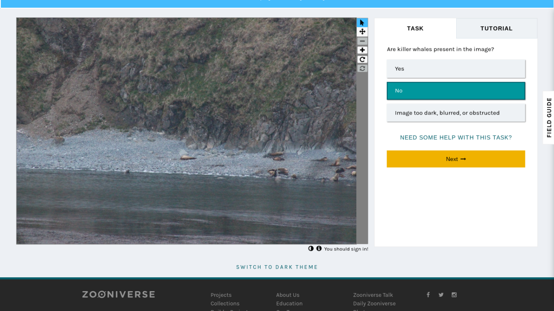Open Education footer link
Image resolution: width=554 pixels, height=311 pixels.
290,304
